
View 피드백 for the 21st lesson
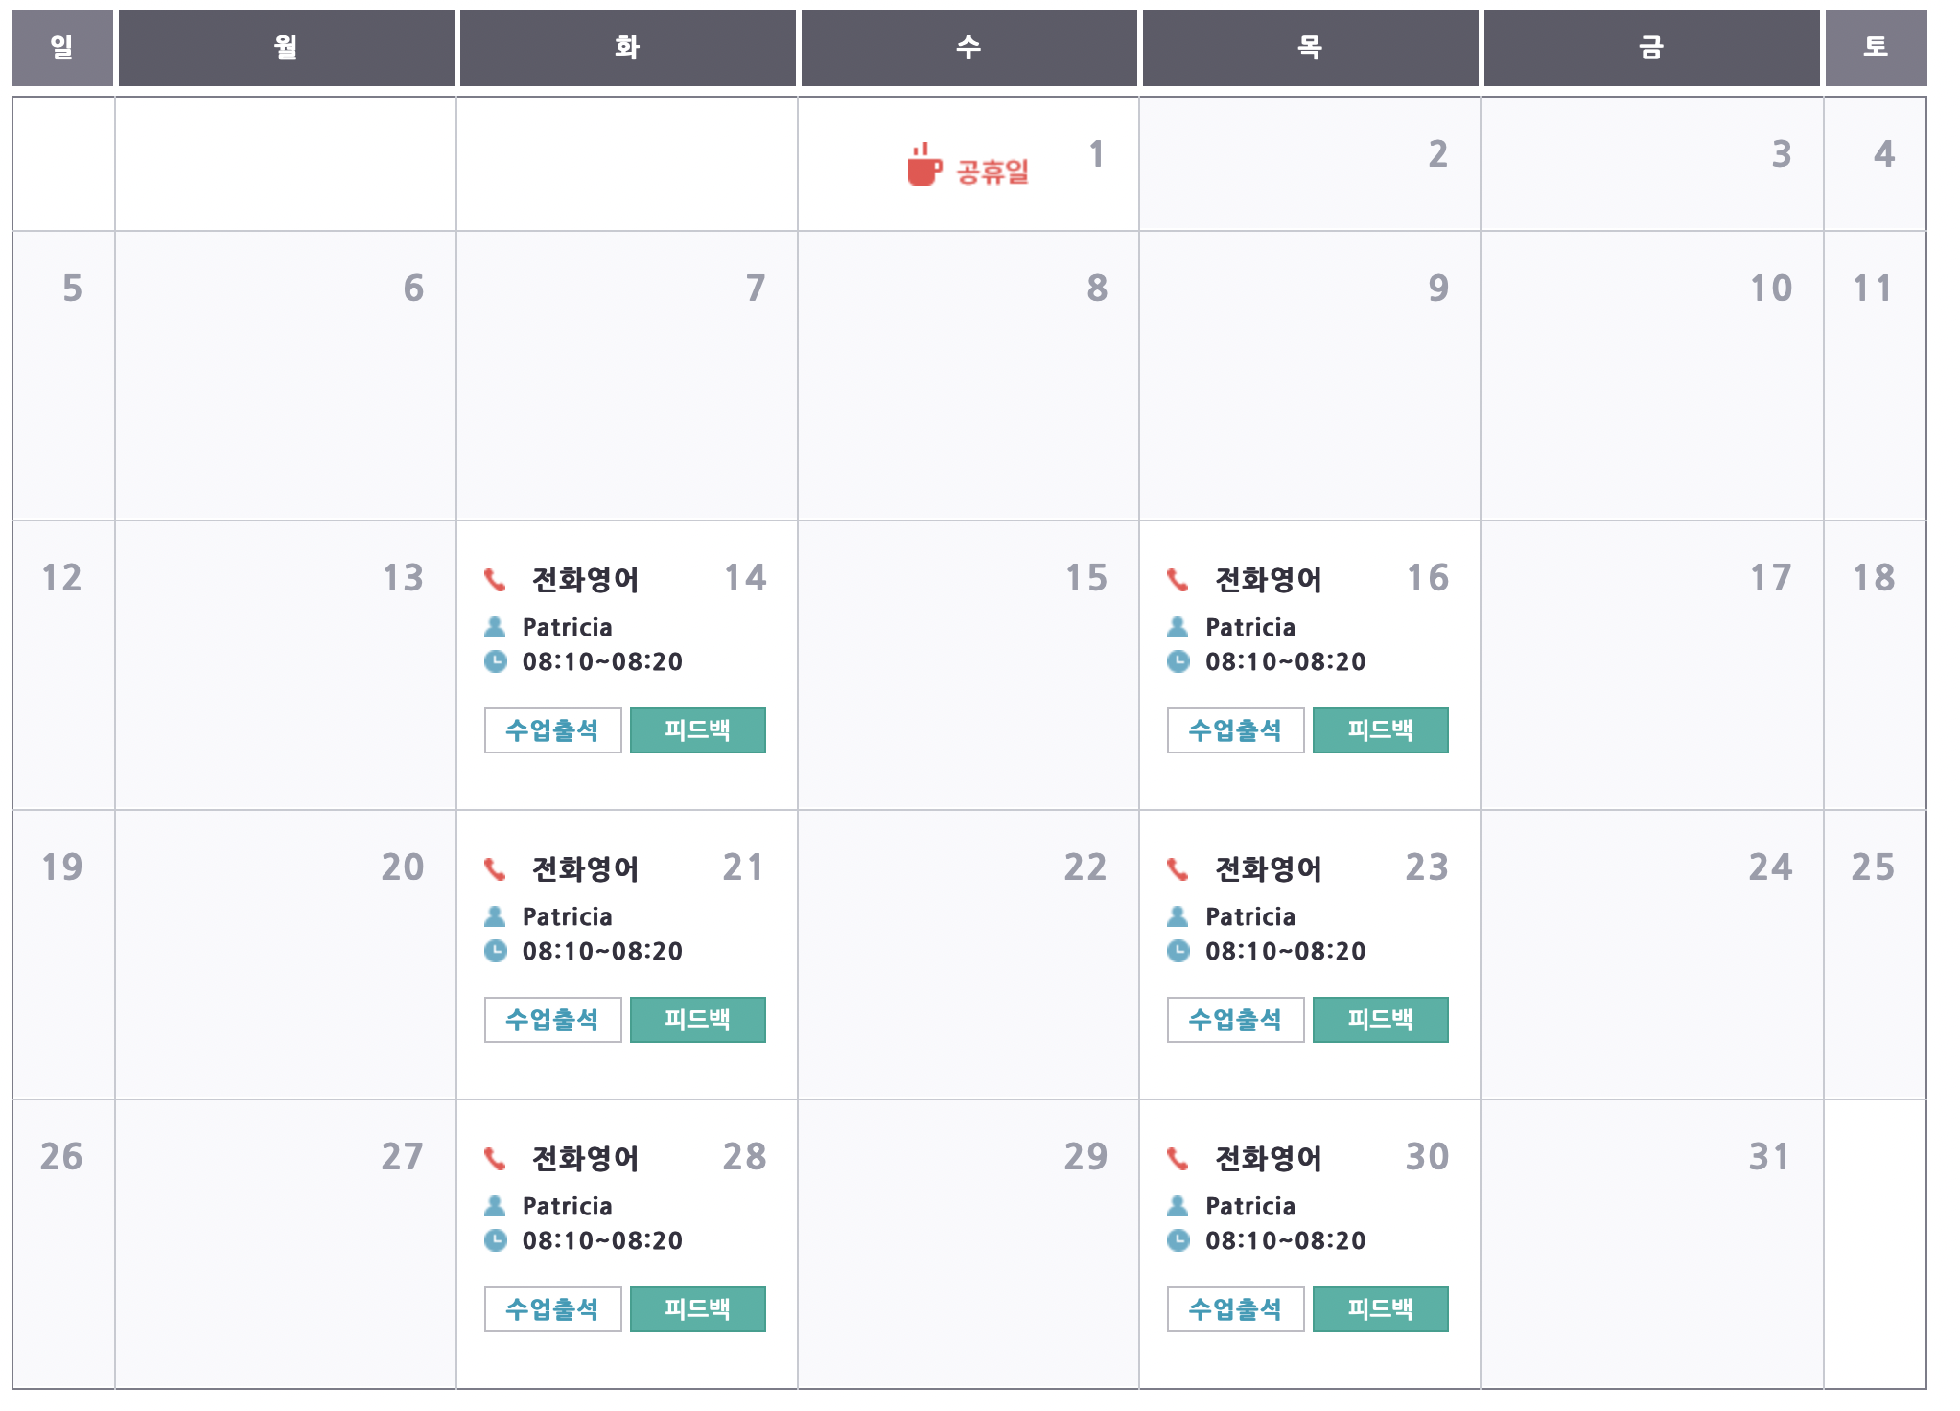tap(698, 1020)
